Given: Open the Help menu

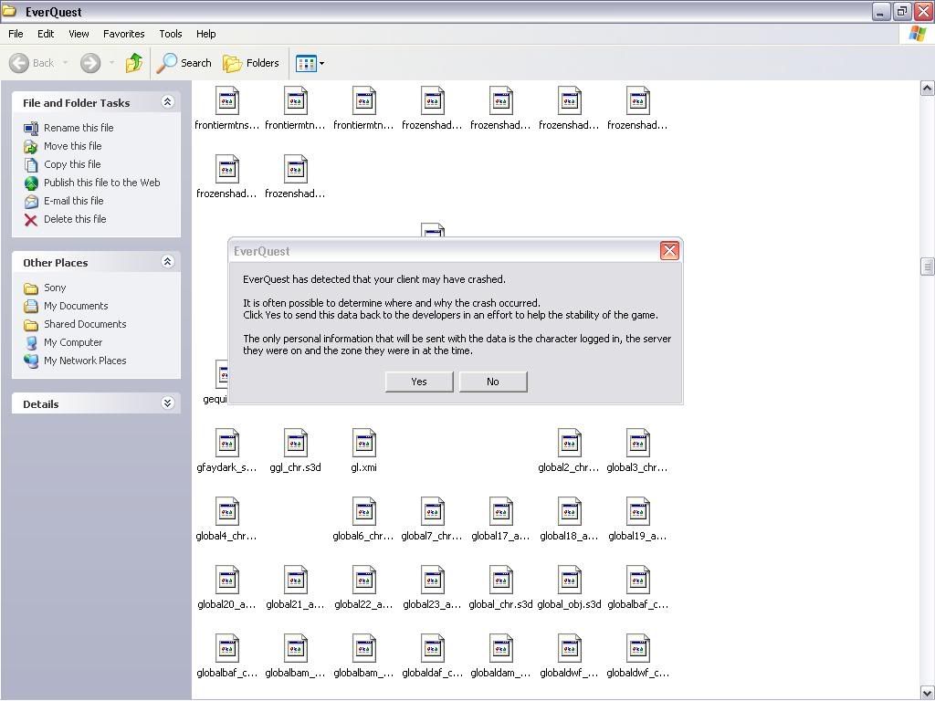Looking at the screenshot, I should 206,34.
